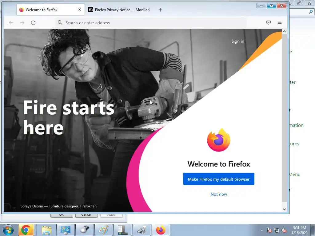Image resolution: width=315 pixels, height=236 pixels.
Task: Click the Welcome to Firefox heading
Action: tap(219, 164)
